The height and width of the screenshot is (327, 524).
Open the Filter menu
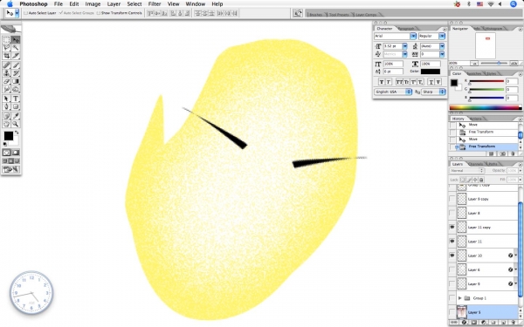155,4
